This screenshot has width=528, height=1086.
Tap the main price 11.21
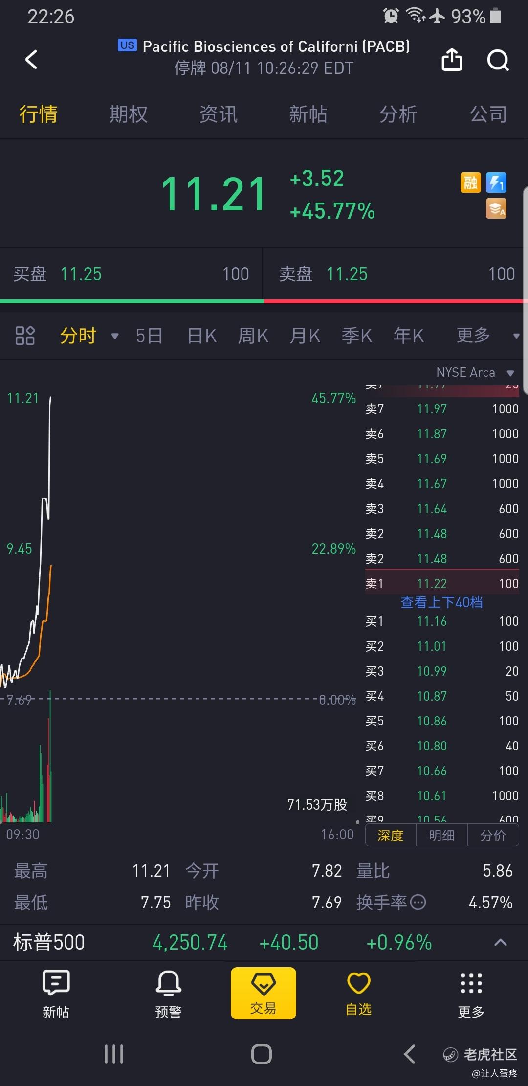pos(214,195)
